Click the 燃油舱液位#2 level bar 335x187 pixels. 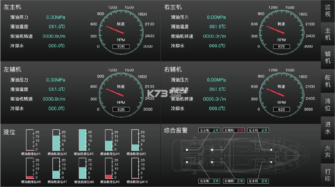point(56,140)
